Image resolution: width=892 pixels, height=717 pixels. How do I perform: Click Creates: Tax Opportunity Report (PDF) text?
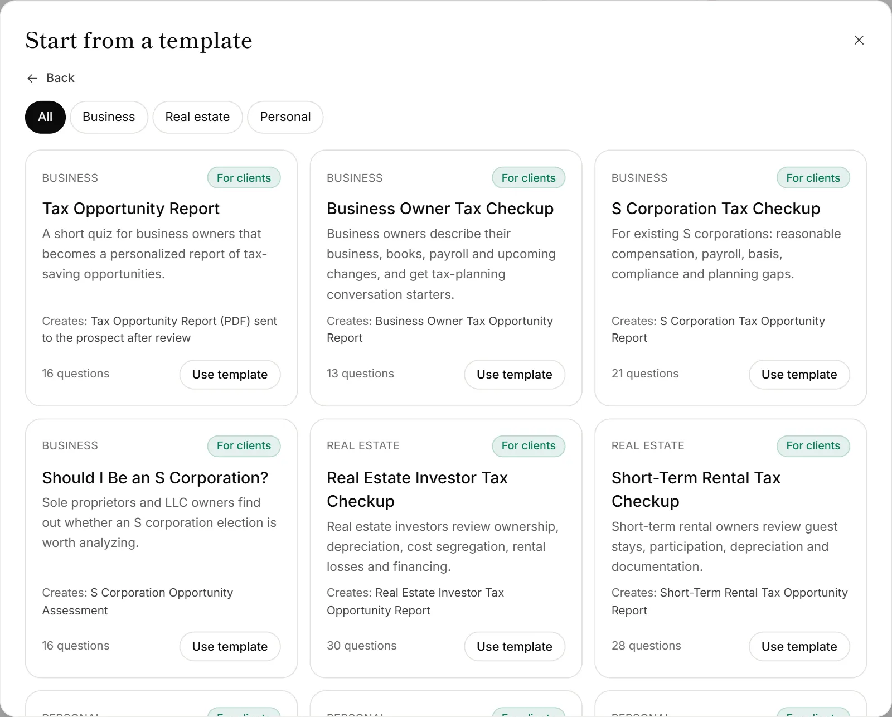coord(159,330)
